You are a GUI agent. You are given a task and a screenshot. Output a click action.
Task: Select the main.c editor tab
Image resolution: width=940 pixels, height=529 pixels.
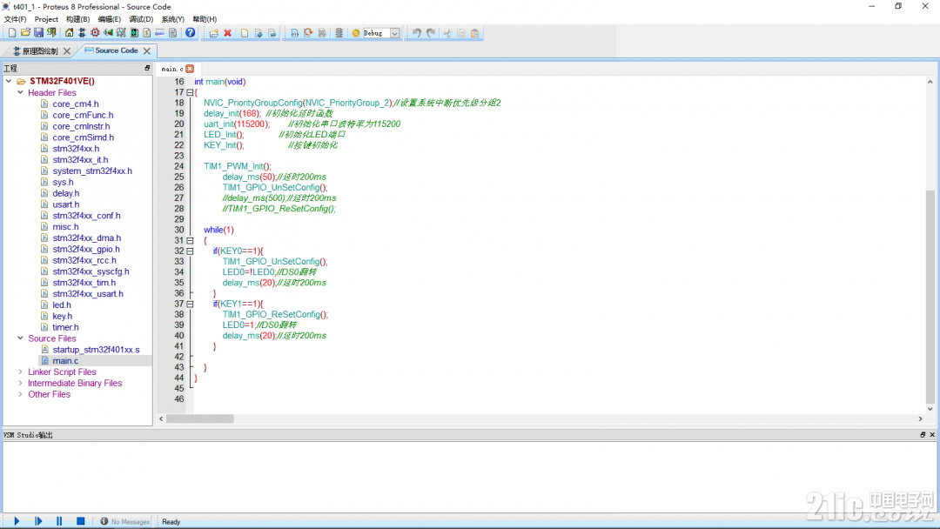(x=172, y=69)
